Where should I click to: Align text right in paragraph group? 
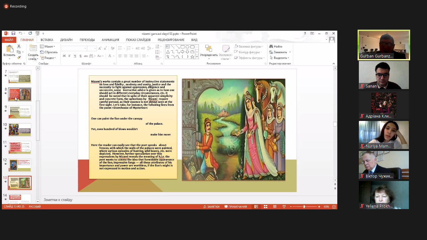click(x=131, y=56)
